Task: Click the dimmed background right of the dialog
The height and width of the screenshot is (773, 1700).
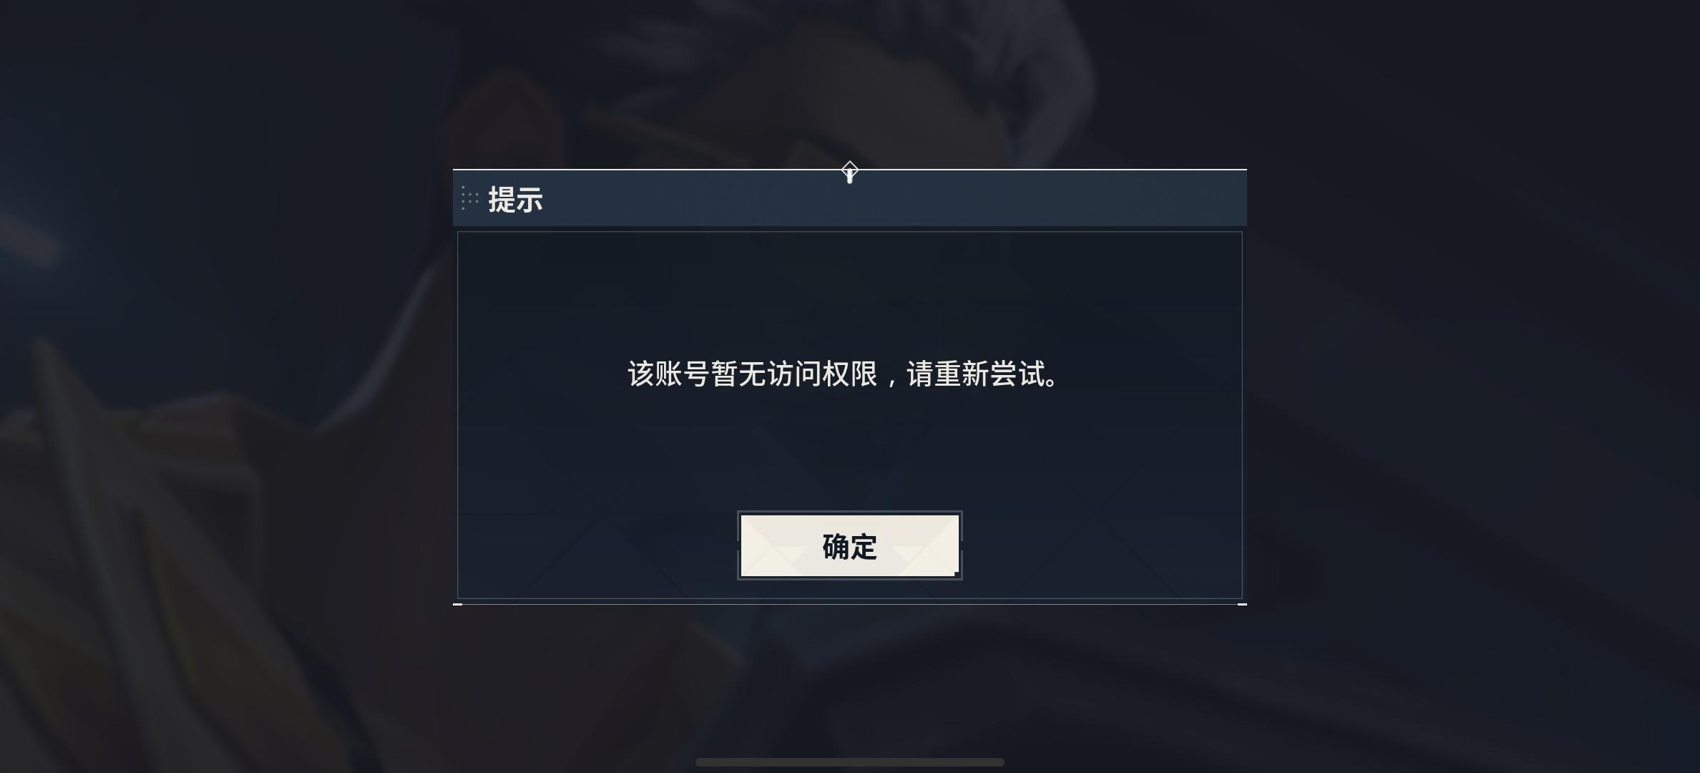Action: [1474, 386]
